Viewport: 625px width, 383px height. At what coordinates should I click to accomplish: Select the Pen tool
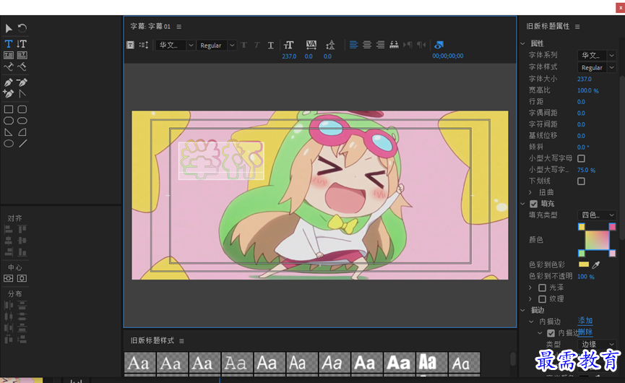click(9, 82)
